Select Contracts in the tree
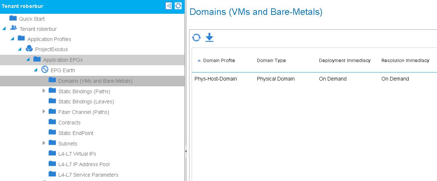The image size is (437, 181). 69,123
